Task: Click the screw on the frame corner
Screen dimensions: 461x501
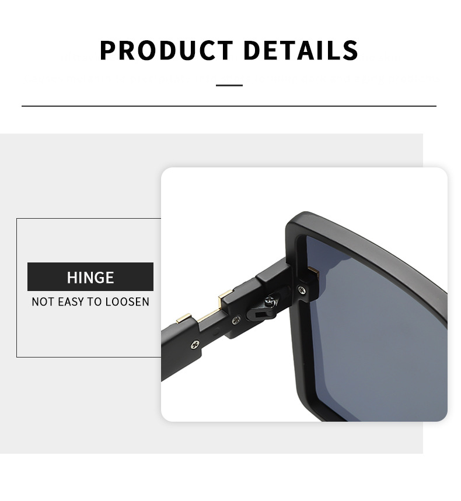Action: 302,290
